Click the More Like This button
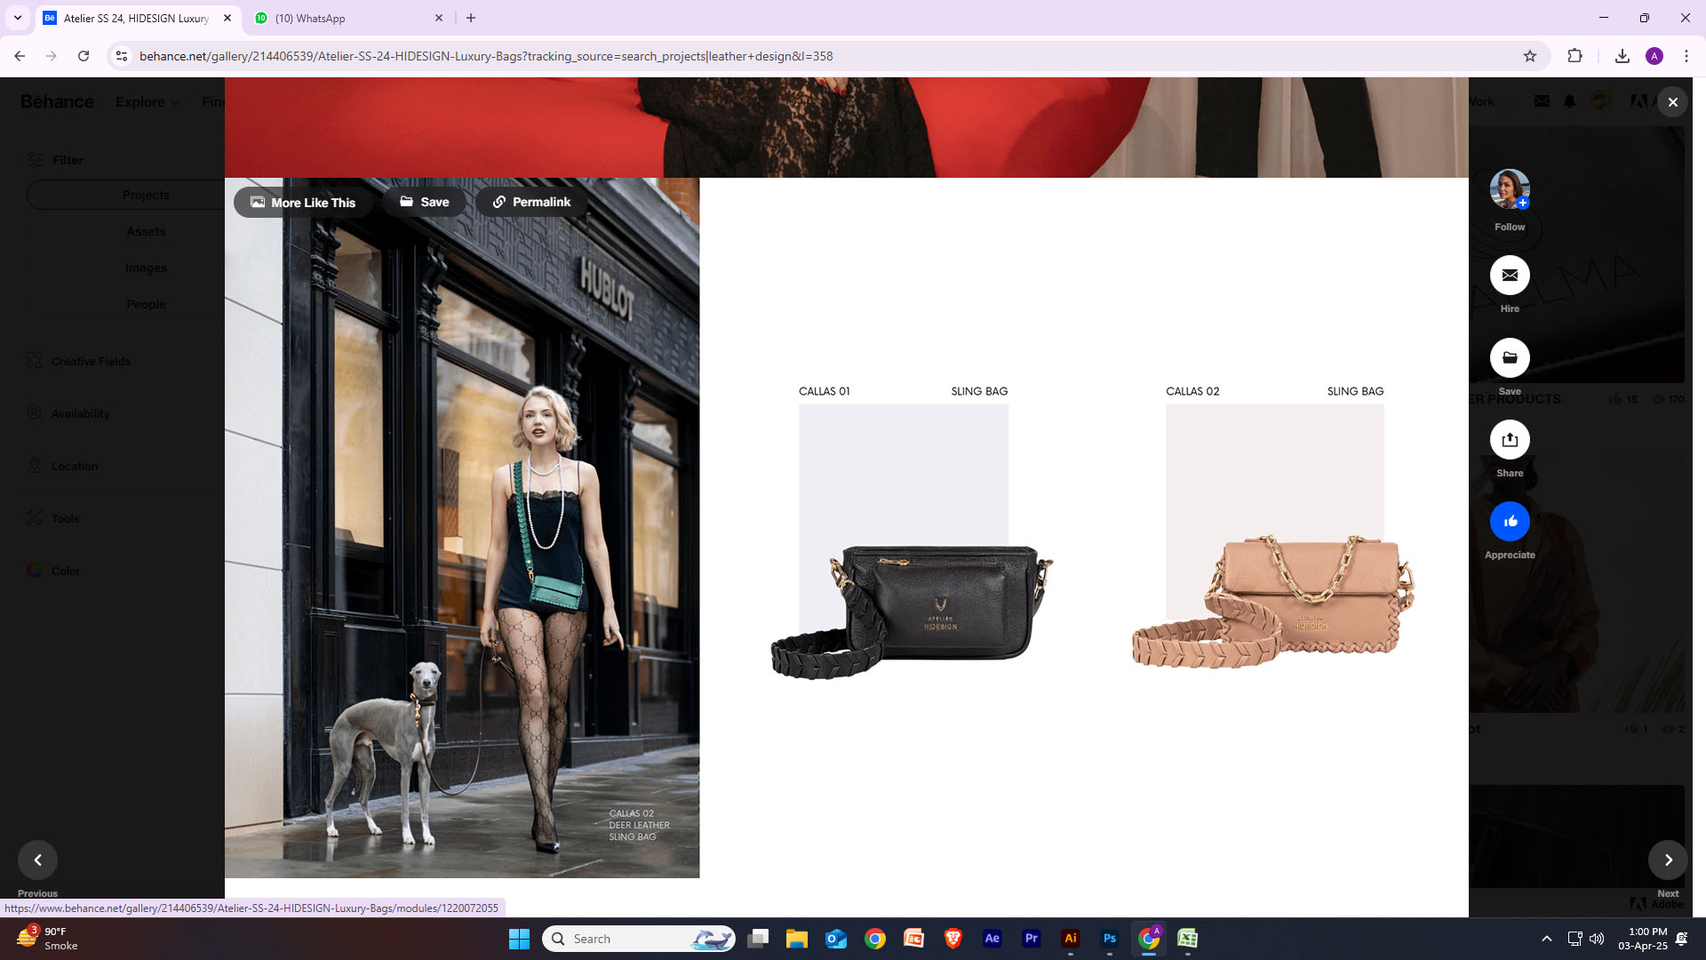 (x=303, y=203)
